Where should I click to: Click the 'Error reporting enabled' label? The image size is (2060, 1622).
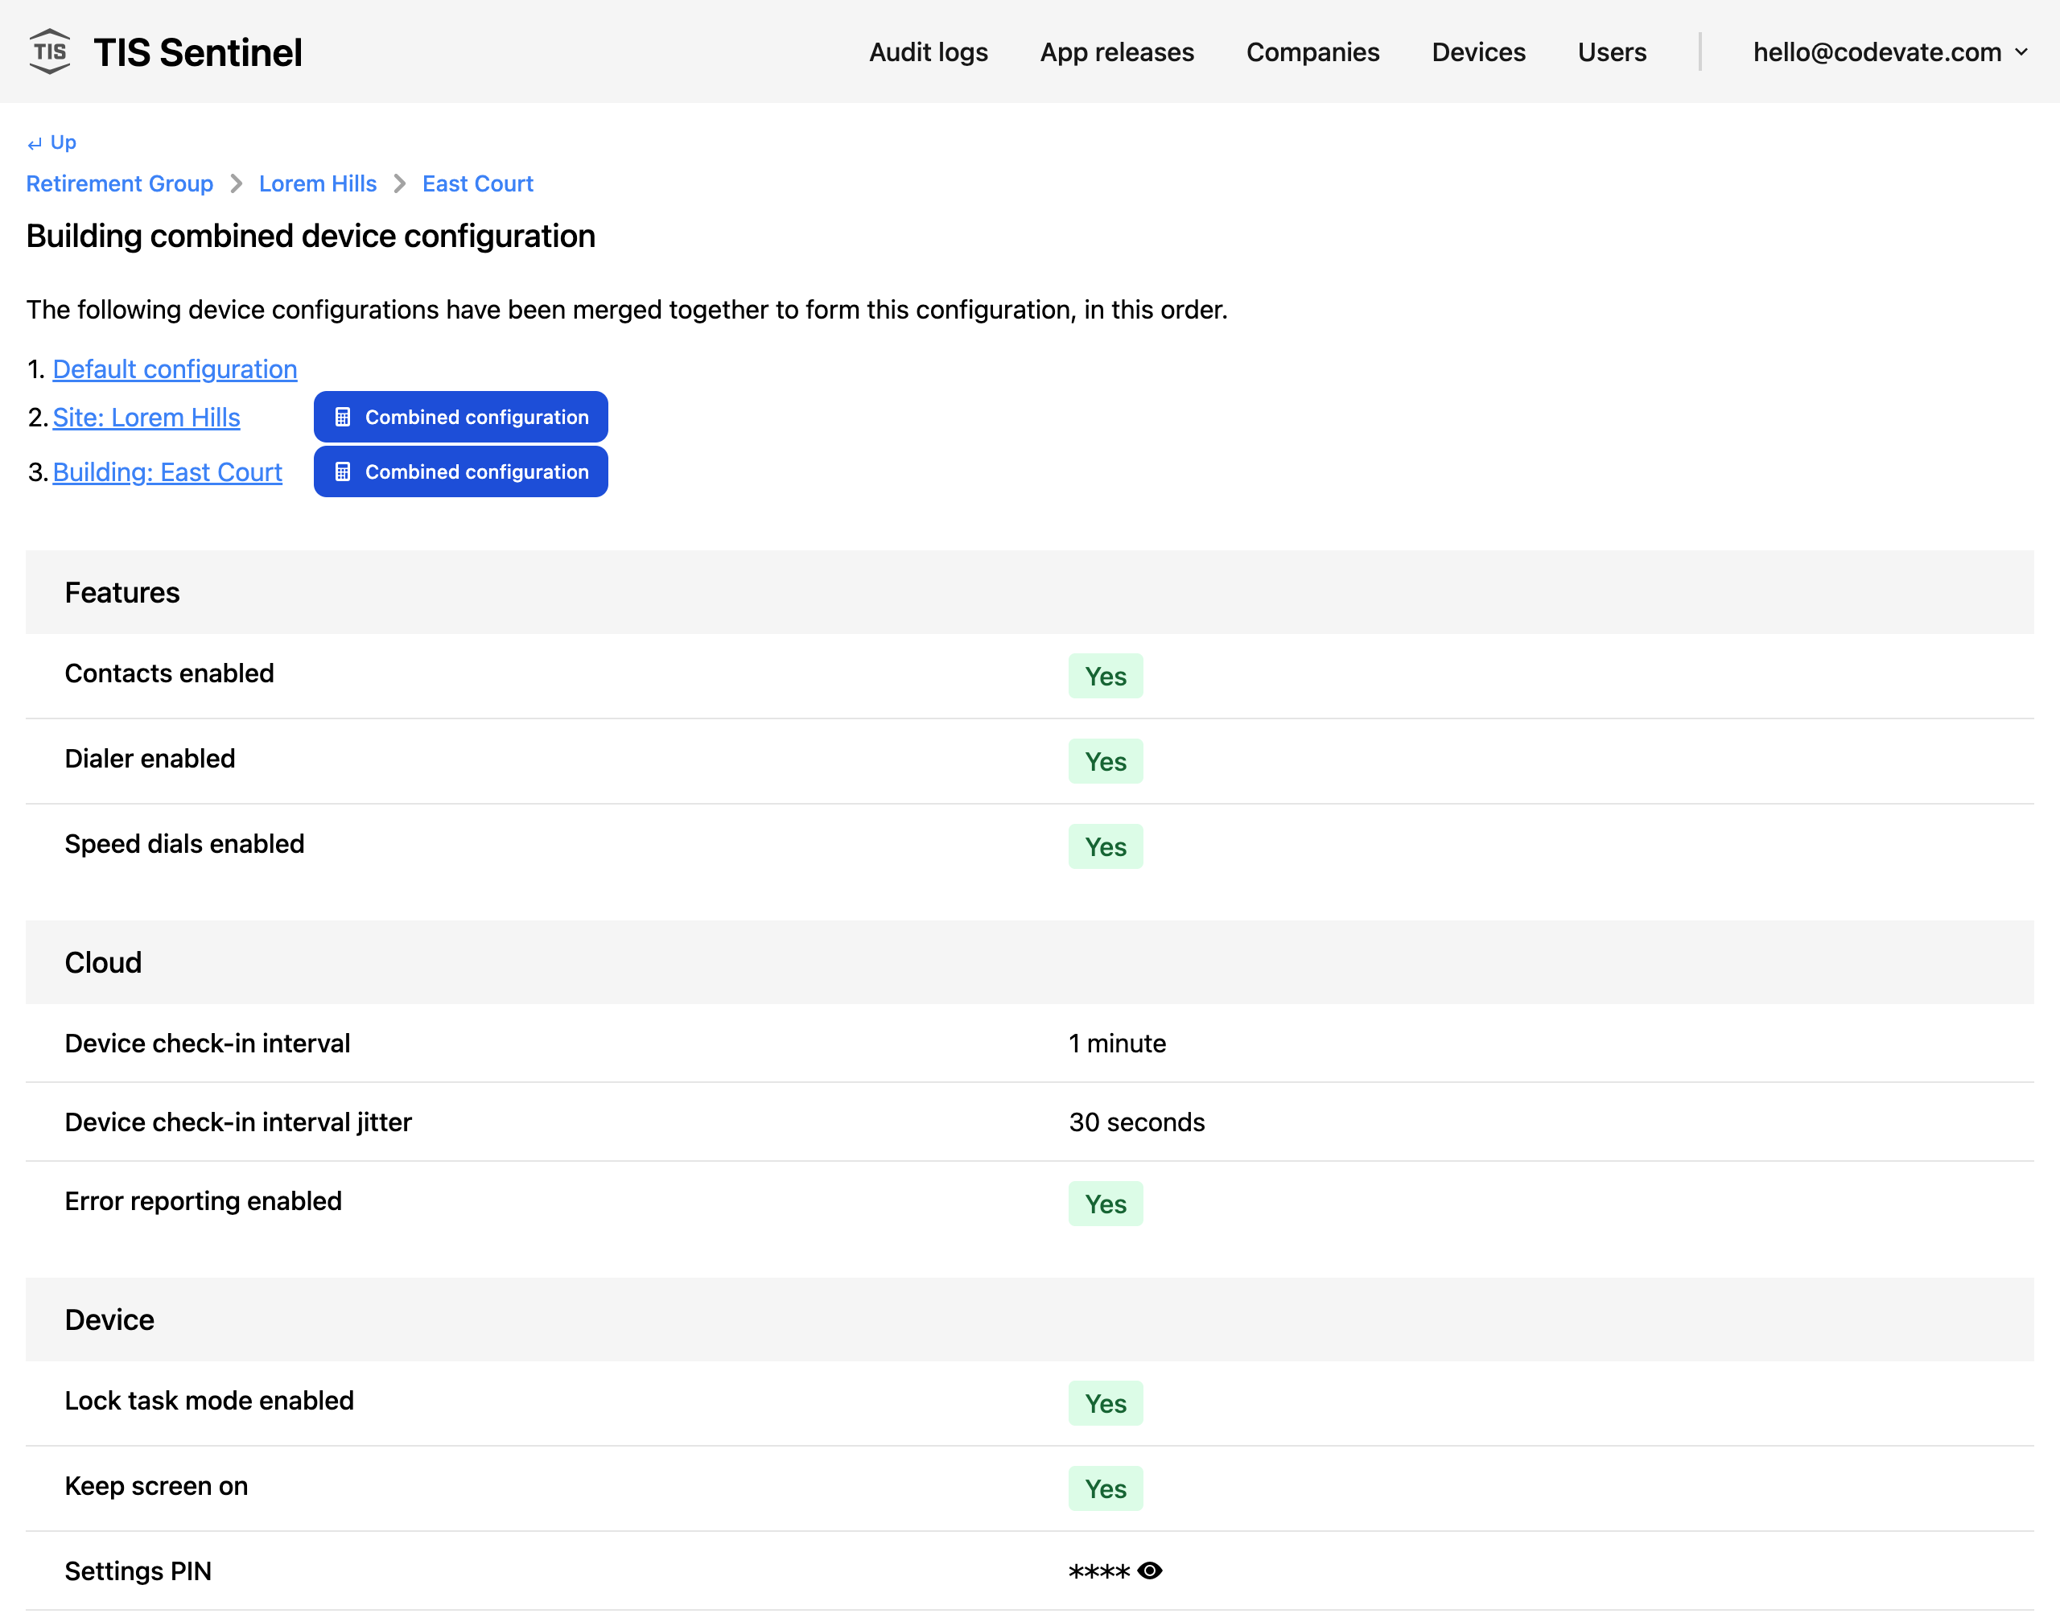click(x=204, y=1201)
